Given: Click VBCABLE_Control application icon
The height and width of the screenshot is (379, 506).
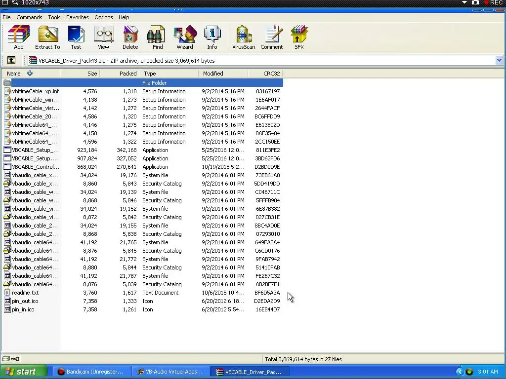Looking at the screenshot, I should [7, 167].
